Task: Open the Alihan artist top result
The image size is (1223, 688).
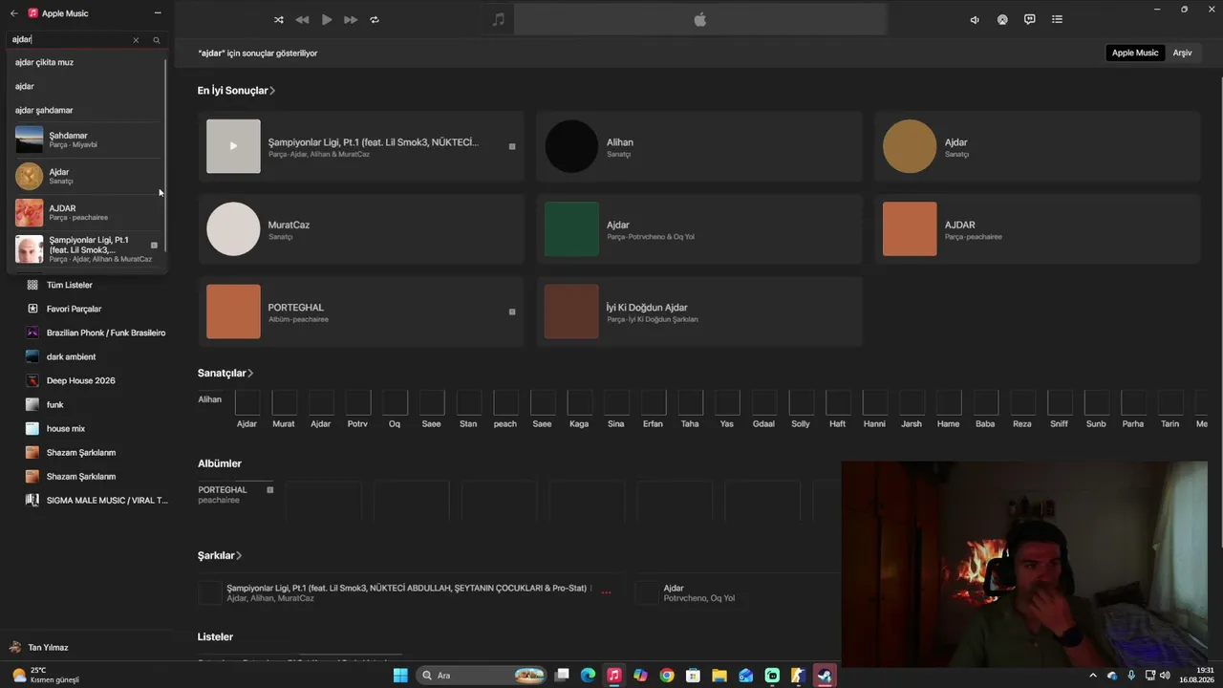Action: 699,146
